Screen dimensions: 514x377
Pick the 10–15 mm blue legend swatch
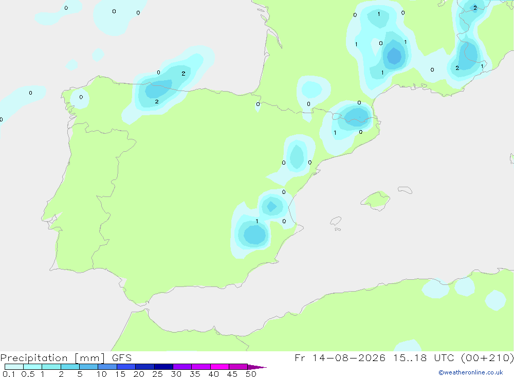click(107, 367)
